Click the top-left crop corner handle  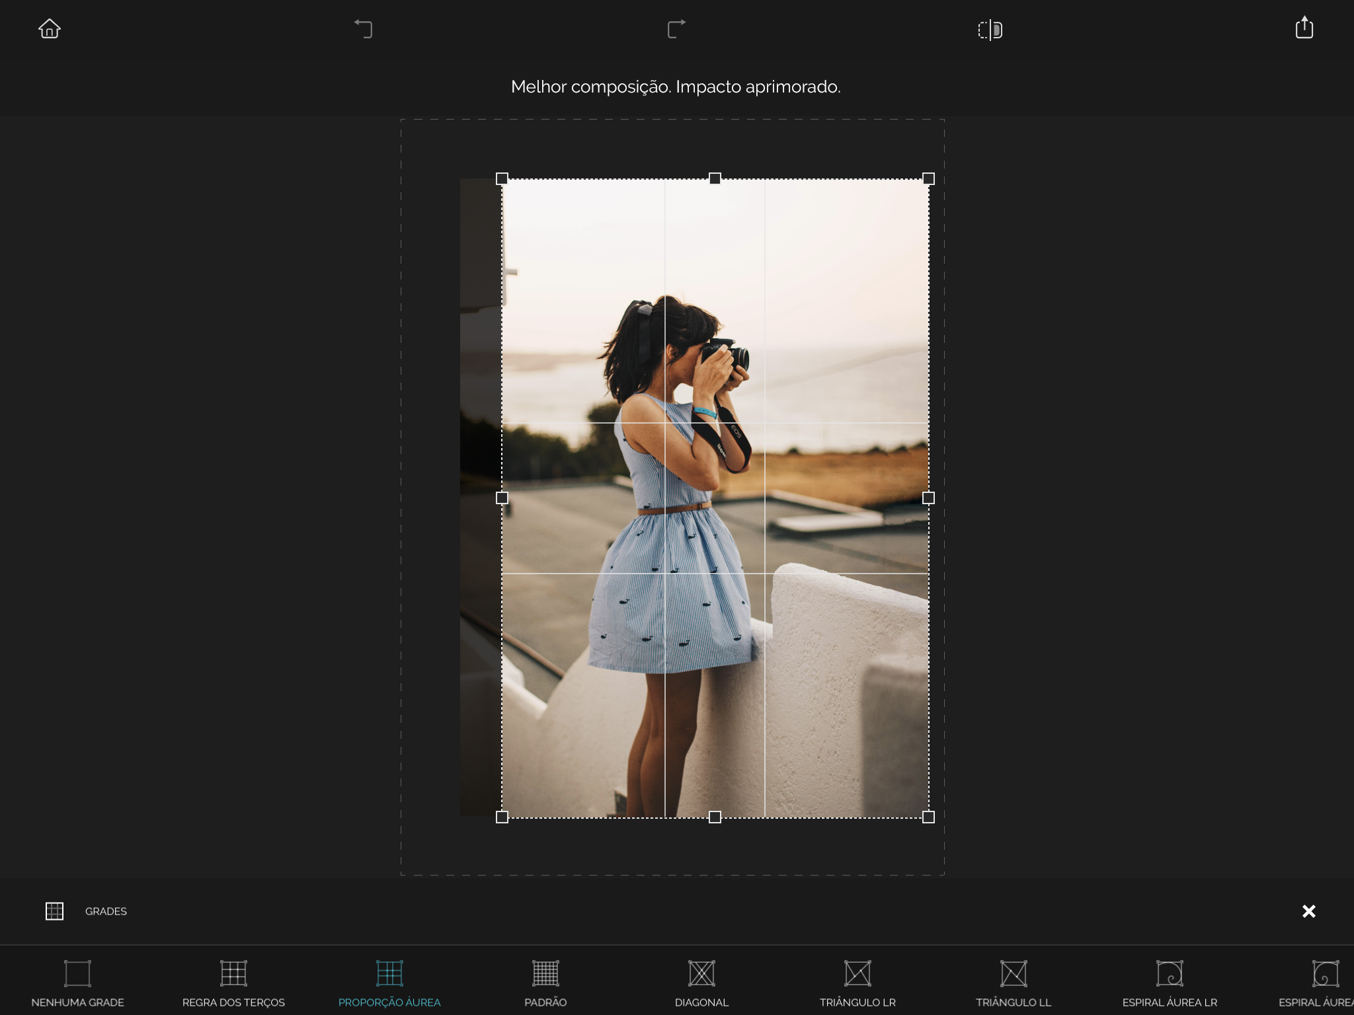pyautogui.click(x=502, y=178)
